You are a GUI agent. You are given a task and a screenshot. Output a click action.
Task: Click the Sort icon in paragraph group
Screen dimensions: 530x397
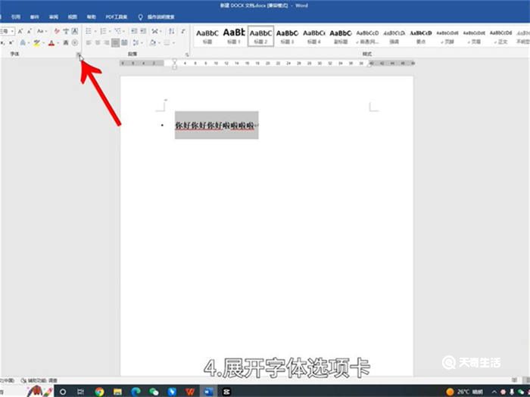[172, 32]
